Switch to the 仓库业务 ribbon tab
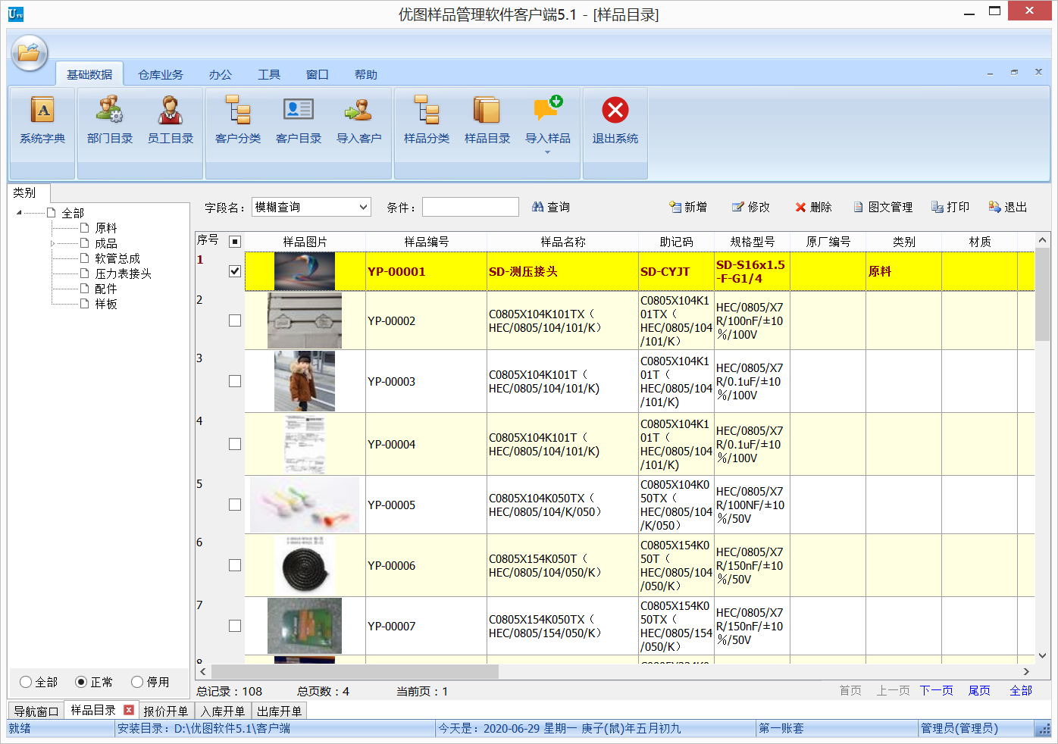 pyautogui.click(x=162, y=73)
